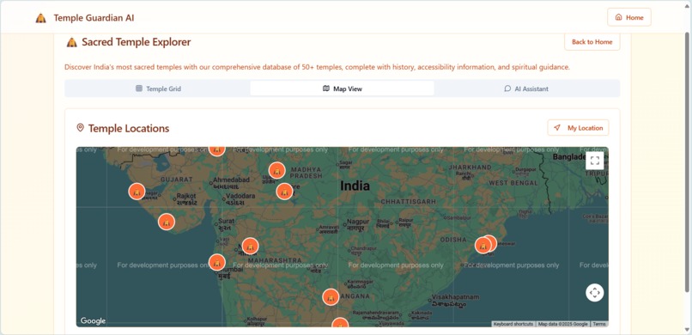Click the Back to Home button
692x335 pixels.
coord(592,42)
